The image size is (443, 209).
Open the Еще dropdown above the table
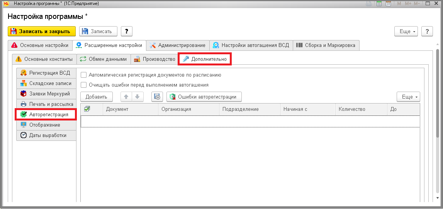click(x=408, y=97)
